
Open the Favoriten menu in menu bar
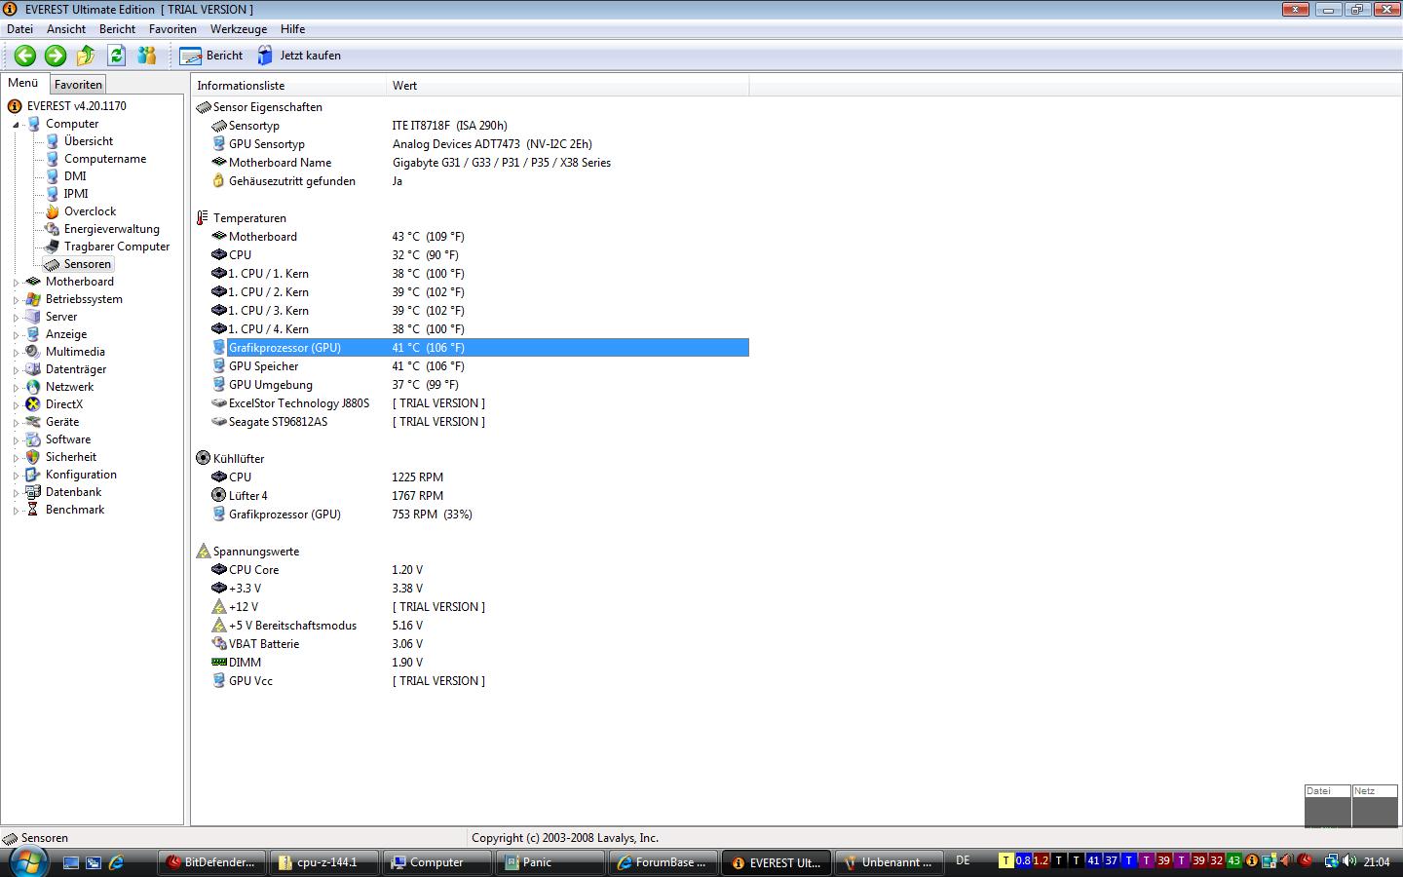[x=172, y=29]
